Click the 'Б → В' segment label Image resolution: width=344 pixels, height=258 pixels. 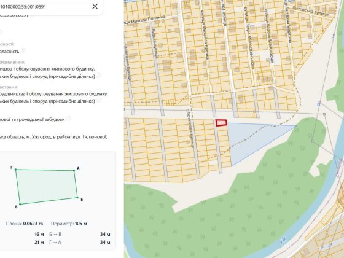point(55,234)
